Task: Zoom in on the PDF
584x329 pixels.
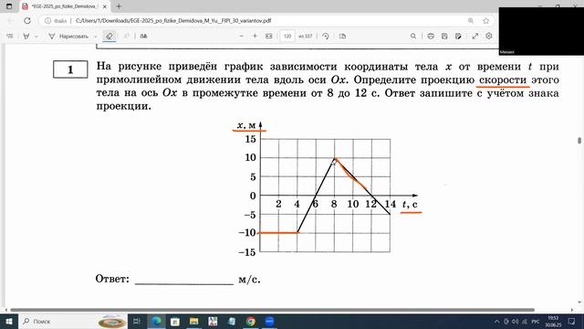Action: (x=255, y=37)
